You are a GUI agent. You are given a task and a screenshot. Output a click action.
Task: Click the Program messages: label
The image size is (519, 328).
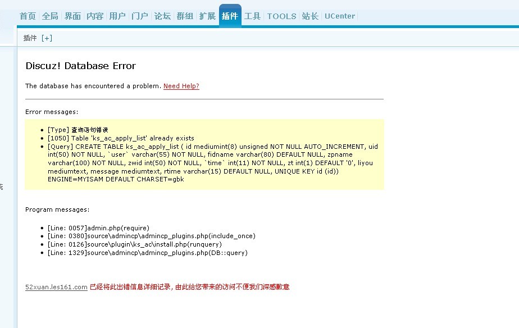point(57,209)
